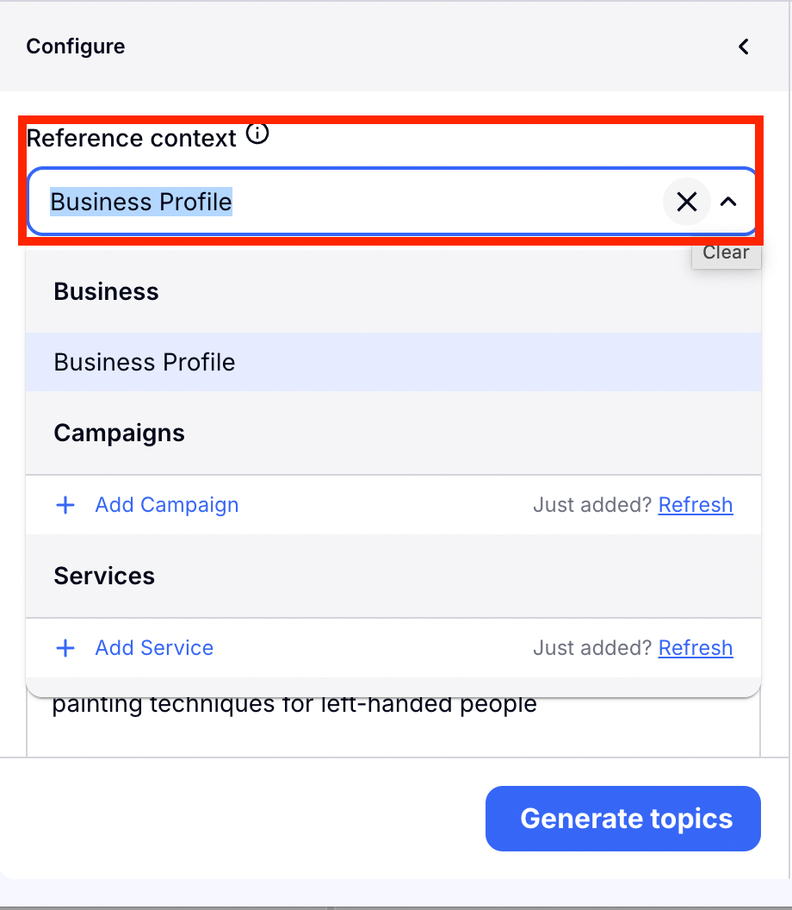This screenshot has width=792, height=910.
Task: Open the Add Service link
Action: [x=154, y=648]
